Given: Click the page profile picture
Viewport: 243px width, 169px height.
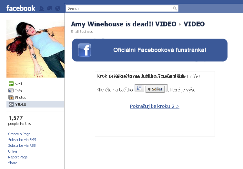Looking at the screenshot, I should pyautogui.click(x=35, y=49).
